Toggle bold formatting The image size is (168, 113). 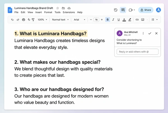point(108,20)
